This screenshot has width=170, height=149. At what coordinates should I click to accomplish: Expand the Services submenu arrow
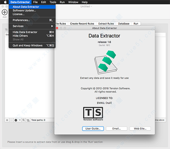52,26
